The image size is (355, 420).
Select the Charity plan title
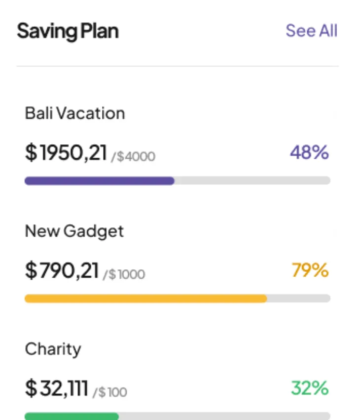pyautogui.click(x=53, y=349)
